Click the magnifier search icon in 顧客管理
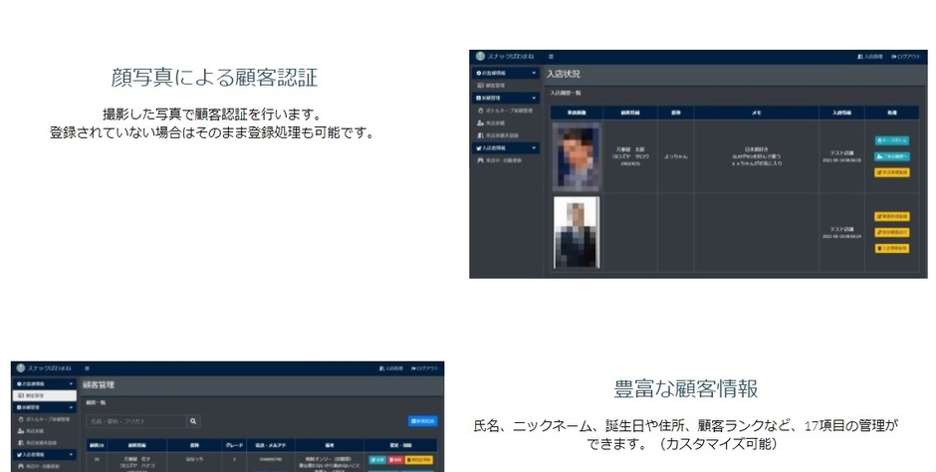 pyautogui.click(x=193, y=421)
